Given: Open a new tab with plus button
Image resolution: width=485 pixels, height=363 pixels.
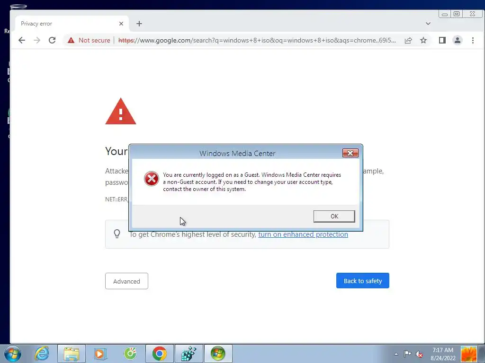Looking at the screenshot, I should click(139, 24).
